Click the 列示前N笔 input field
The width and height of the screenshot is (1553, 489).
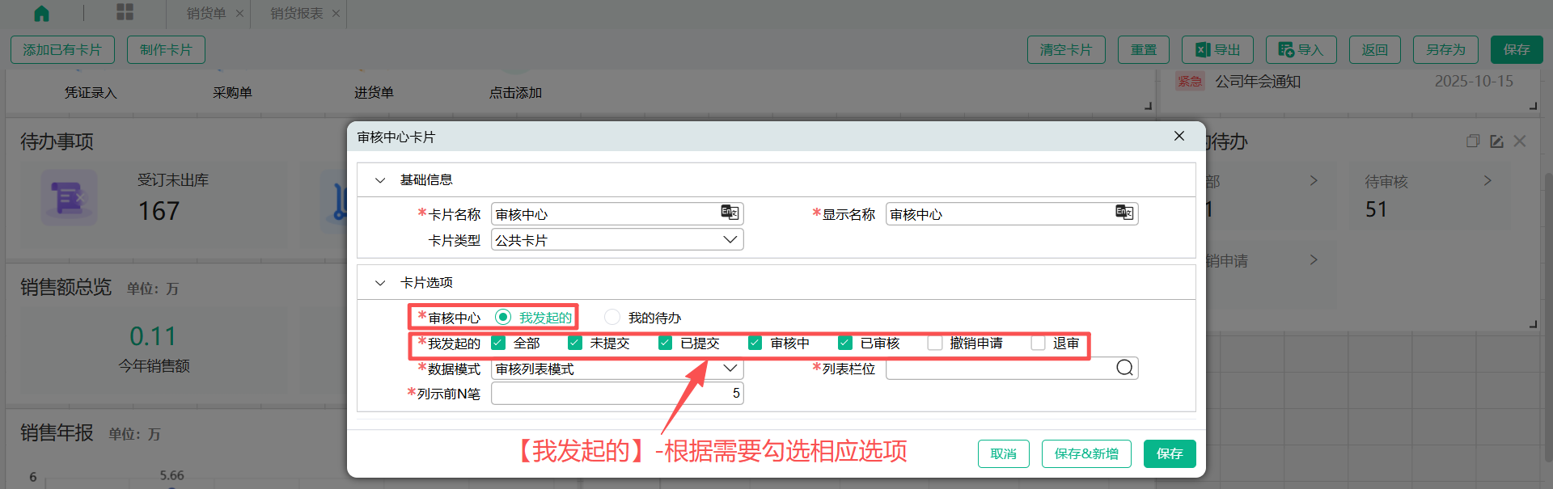[616, 394]
